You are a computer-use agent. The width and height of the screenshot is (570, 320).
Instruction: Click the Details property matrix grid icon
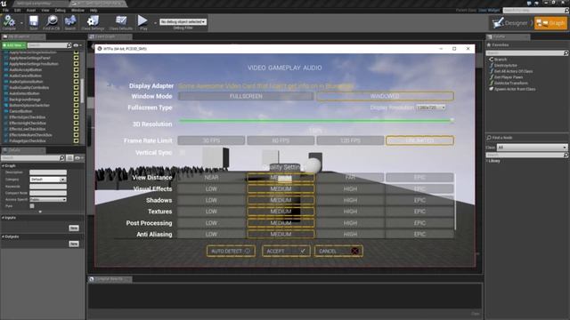click(69, 158)
